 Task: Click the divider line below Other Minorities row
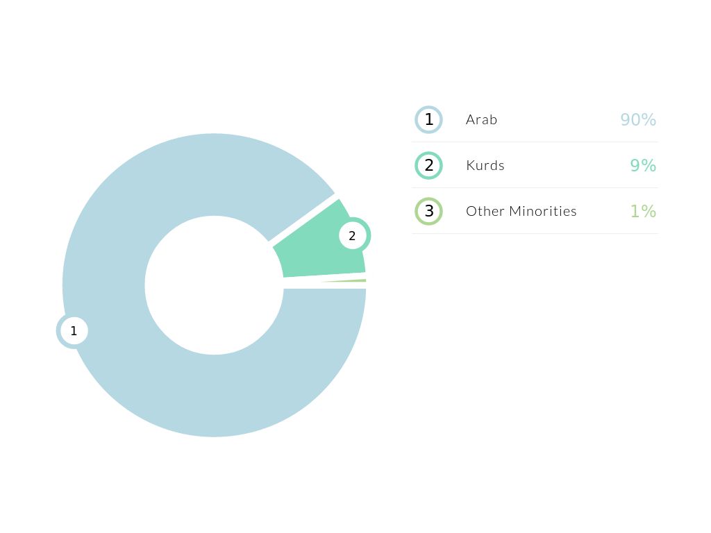tap(535, 233)
